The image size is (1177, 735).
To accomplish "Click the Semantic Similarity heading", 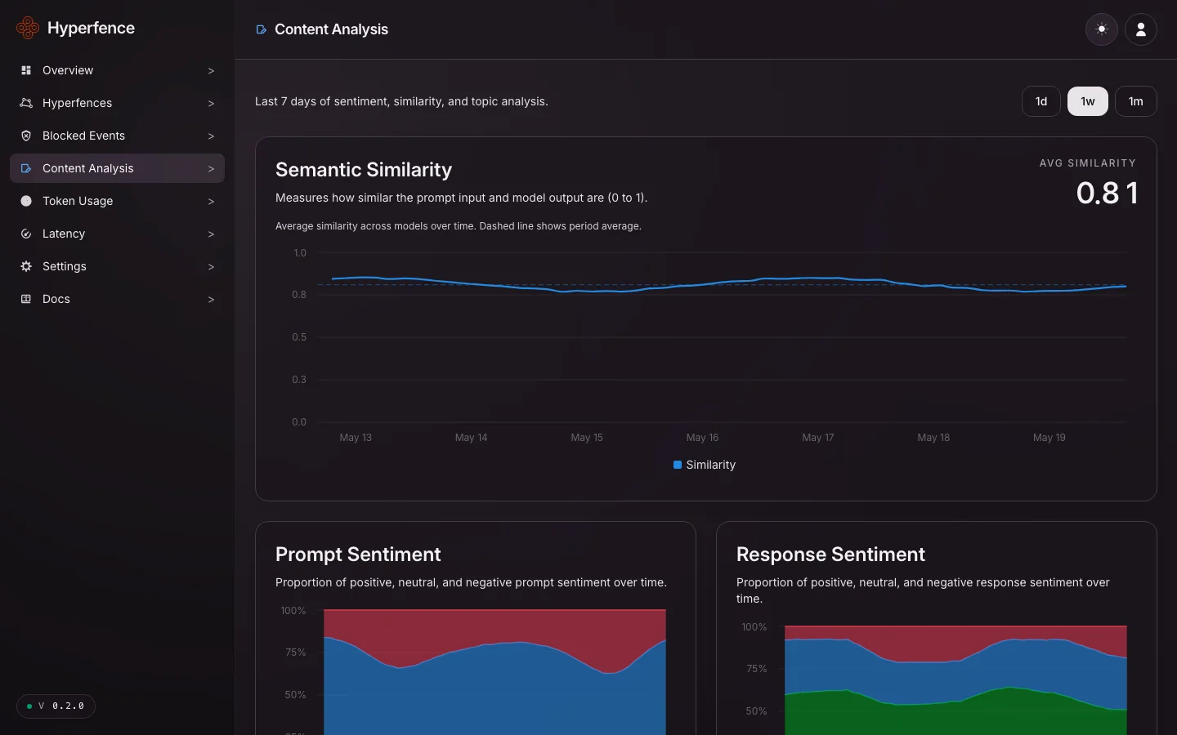I will [364, 170].
